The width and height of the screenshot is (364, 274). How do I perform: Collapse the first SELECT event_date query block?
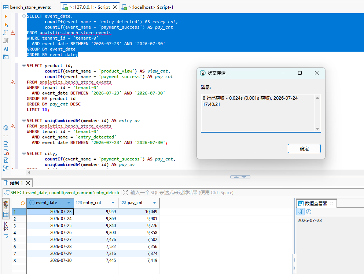(x=24, y=16)
